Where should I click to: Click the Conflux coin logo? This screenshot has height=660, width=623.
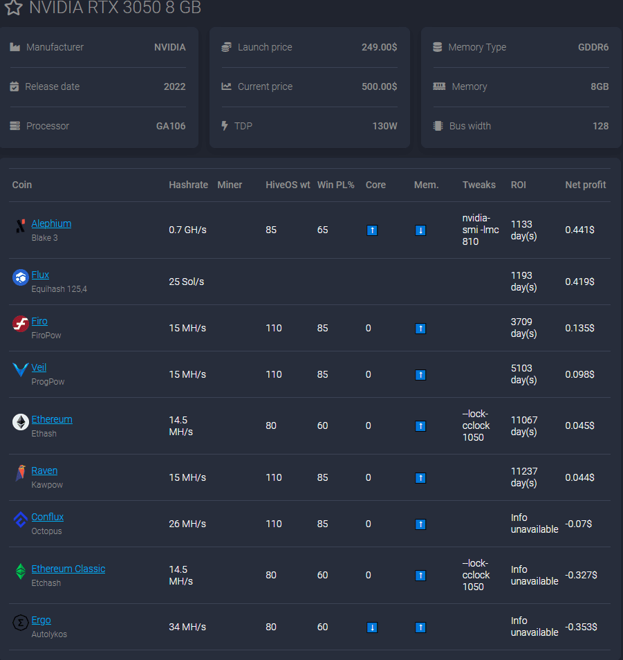click(x=20, y=520)
